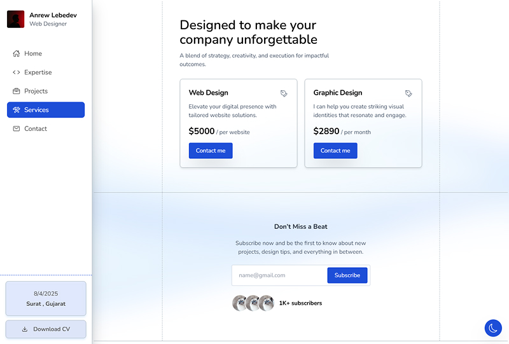
Task: Click the Download CV button
Action: 46,329
